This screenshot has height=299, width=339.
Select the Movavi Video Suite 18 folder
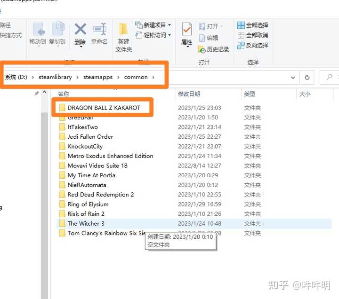[x=97, y=165]
